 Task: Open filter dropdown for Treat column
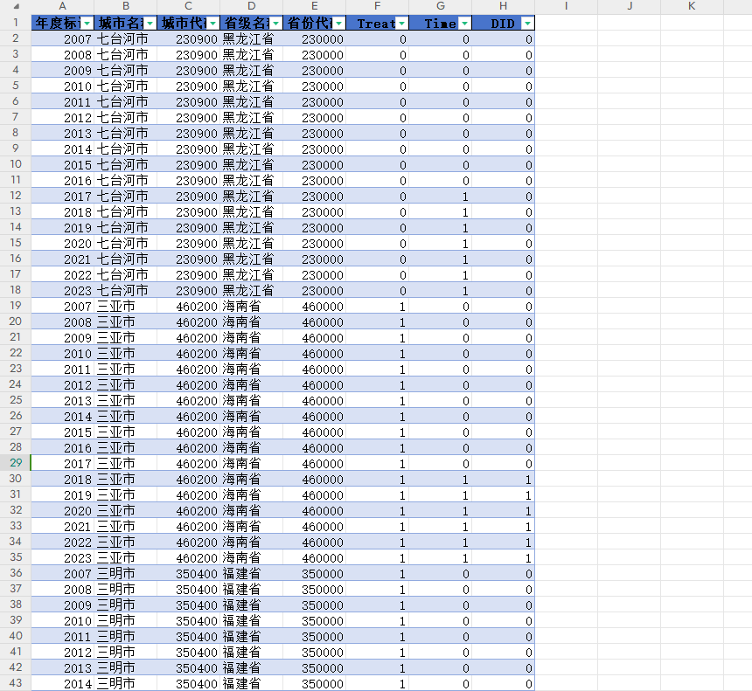pyautogui.click(x=402, y=24)
